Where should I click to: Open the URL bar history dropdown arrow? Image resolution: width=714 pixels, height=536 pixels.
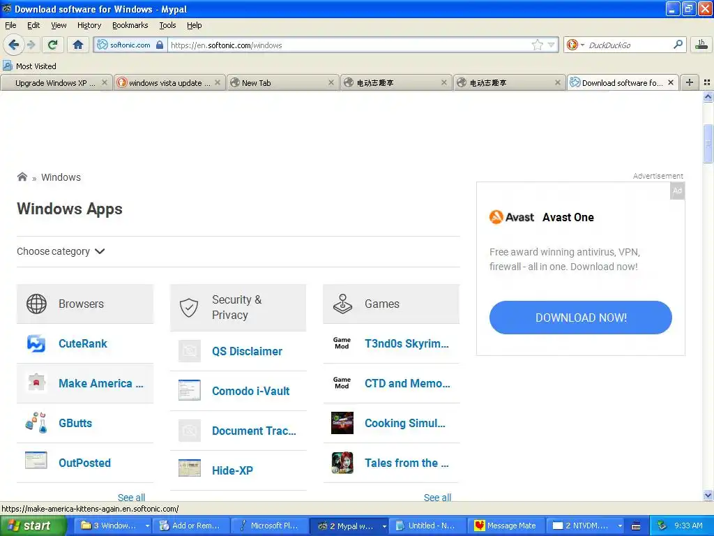tap(552, 45)
